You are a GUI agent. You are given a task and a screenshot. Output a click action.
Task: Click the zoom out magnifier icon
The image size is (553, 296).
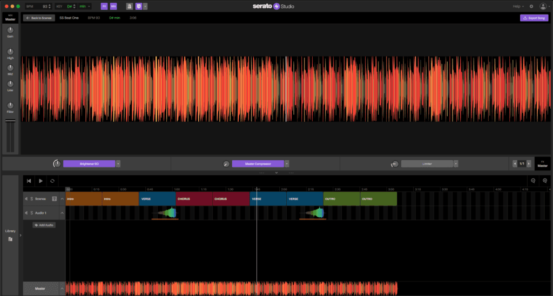533,181
